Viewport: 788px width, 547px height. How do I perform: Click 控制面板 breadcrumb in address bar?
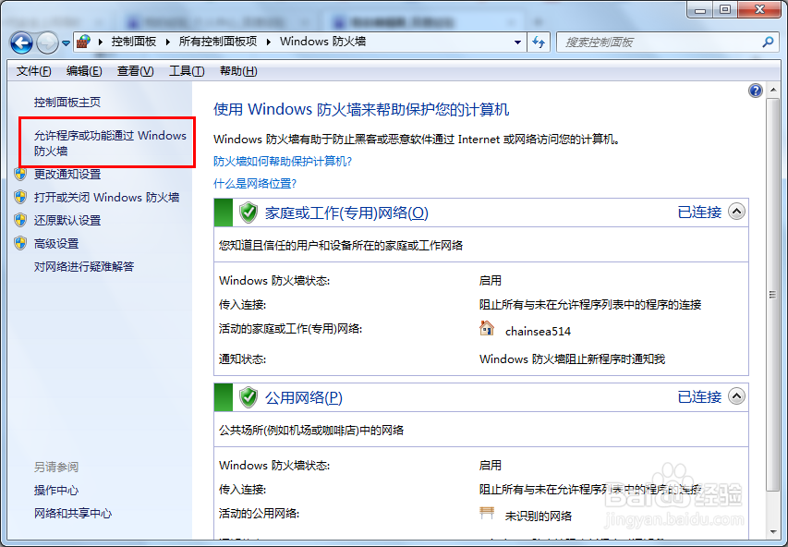(x=134, y=42)
